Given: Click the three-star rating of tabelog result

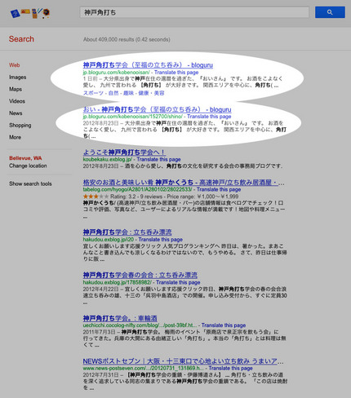Looking at the screenshot, I should [96, 197].
